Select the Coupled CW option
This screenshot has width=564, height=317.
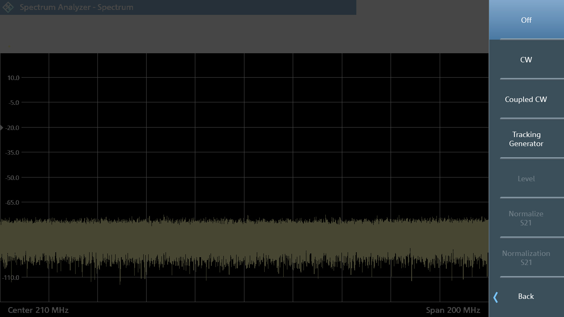point(526,99)
